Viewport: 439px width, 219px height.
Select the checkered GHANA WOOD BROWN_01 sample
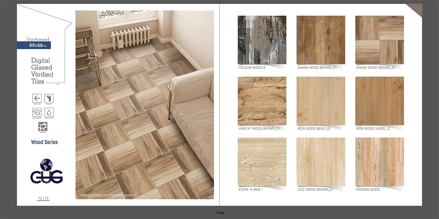point(379,40)
